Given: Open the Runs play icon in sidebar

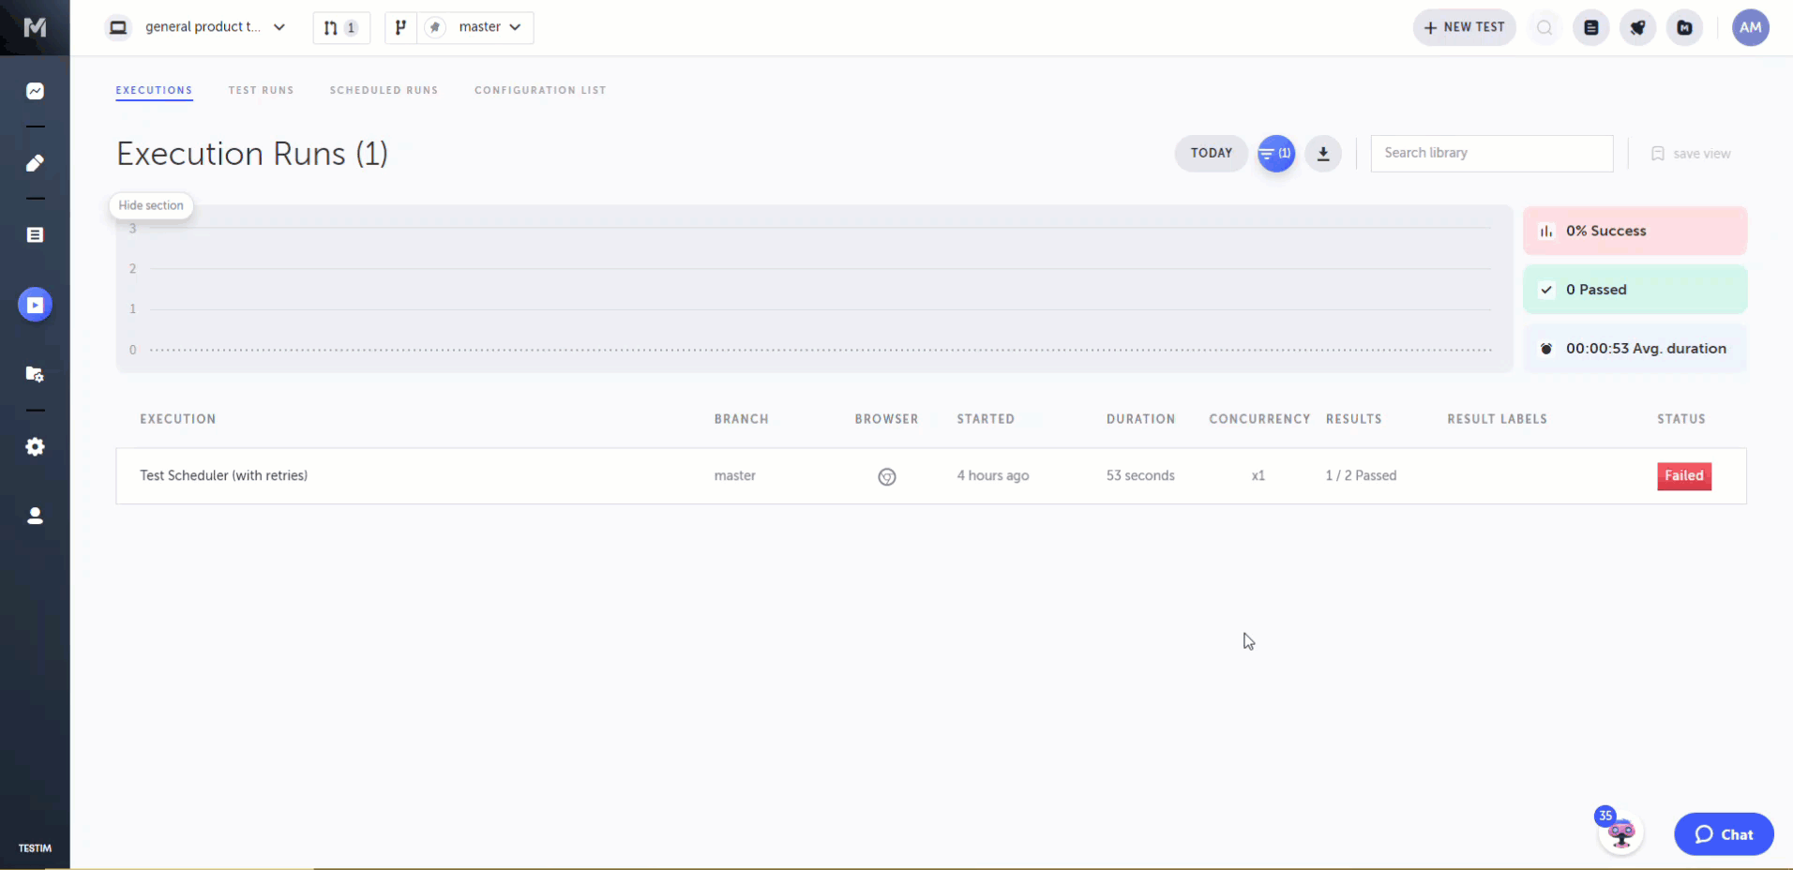Looking at the screenshot, I should [x=35, y=305].
